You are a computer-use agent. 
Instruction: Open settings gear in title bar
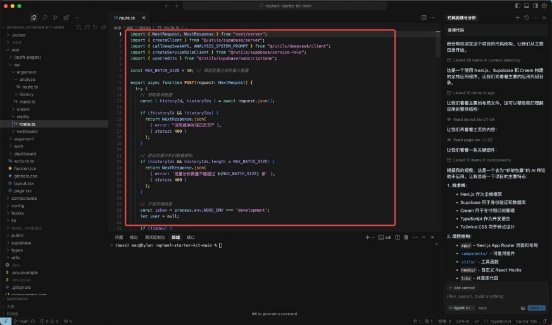[544, 6]
